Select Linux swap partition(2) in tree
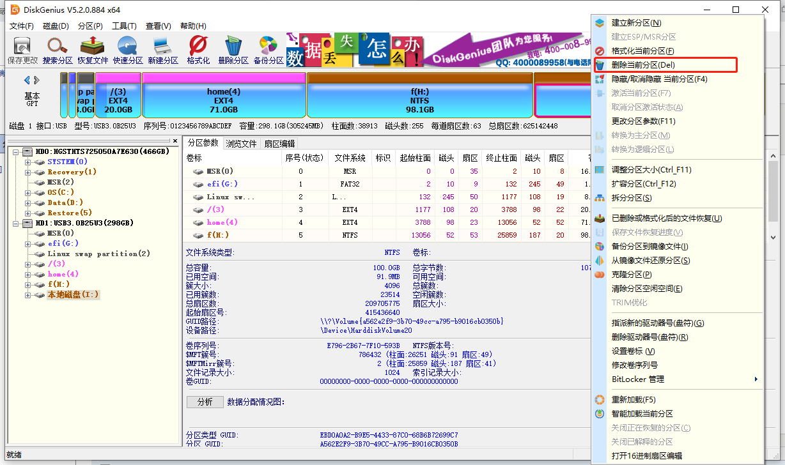The image size is (785, 465). [x=99, y=254]
